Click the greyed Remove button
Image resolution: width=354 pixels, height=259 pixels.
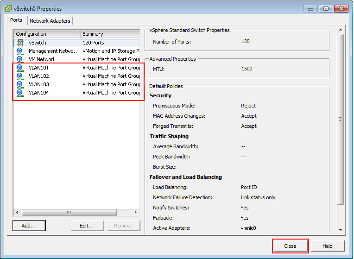pos(123,226)
